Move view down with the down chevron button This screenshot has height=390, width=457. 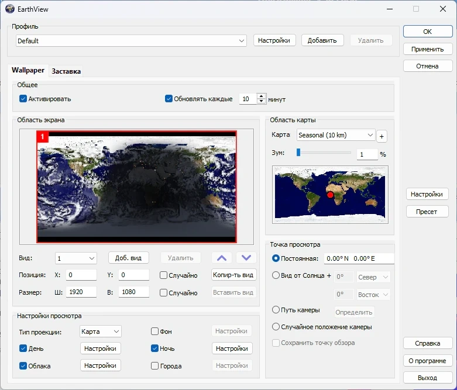point(246,258)
